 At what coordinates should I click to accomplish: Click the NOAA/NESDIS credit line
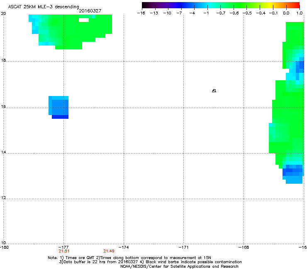(x=179, y=267)
